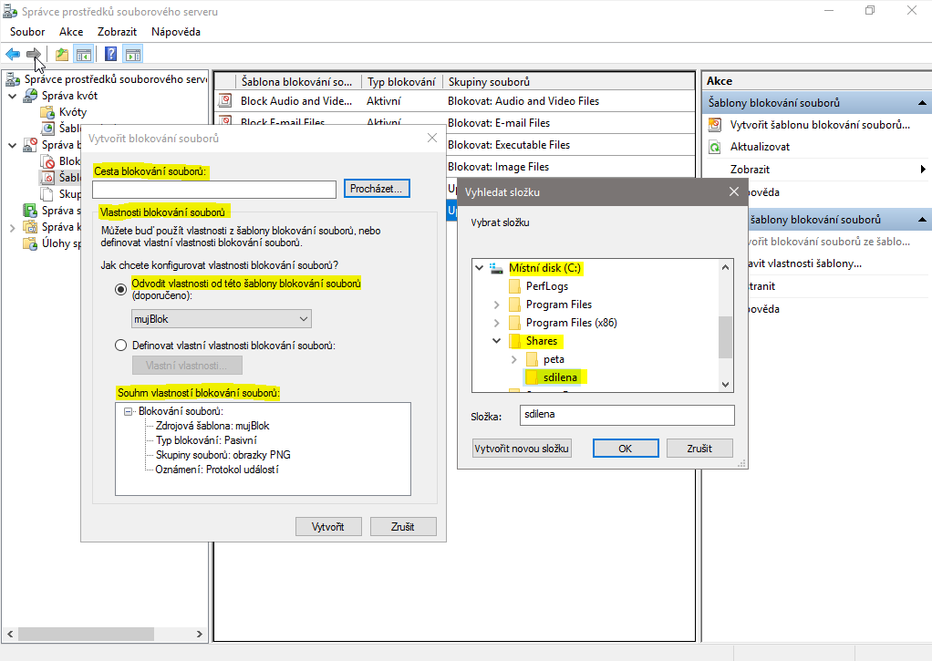Open the Akce menu

tap(71, 32)
